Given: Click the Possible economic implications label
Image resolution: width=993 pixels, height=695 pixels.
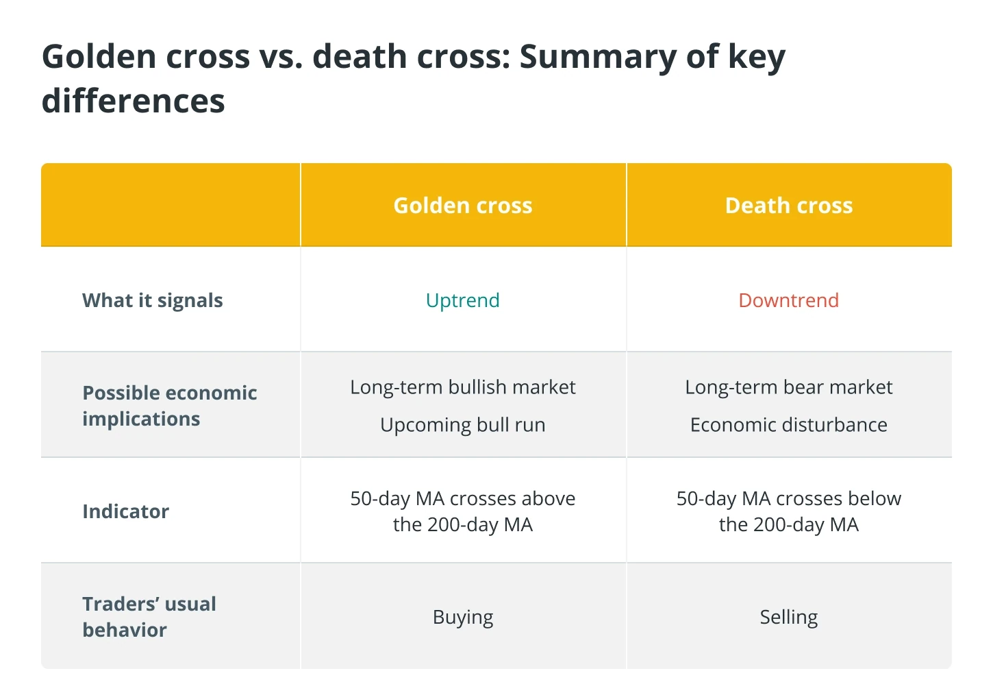Looking at the screenshot, I should tap(170, 406).
